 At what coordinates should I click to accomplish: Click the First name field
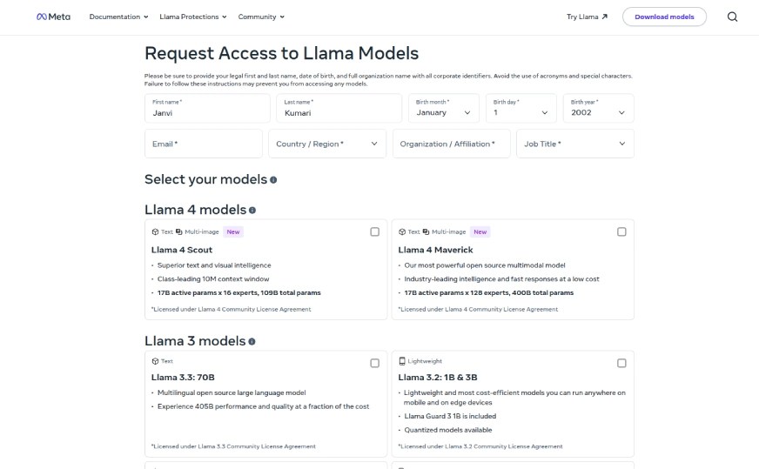coord(207,108)
